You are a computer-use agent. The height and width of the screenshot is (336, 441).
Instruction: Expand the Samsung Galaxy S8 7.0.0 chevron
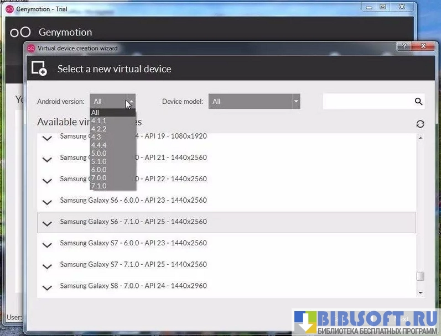48,287
